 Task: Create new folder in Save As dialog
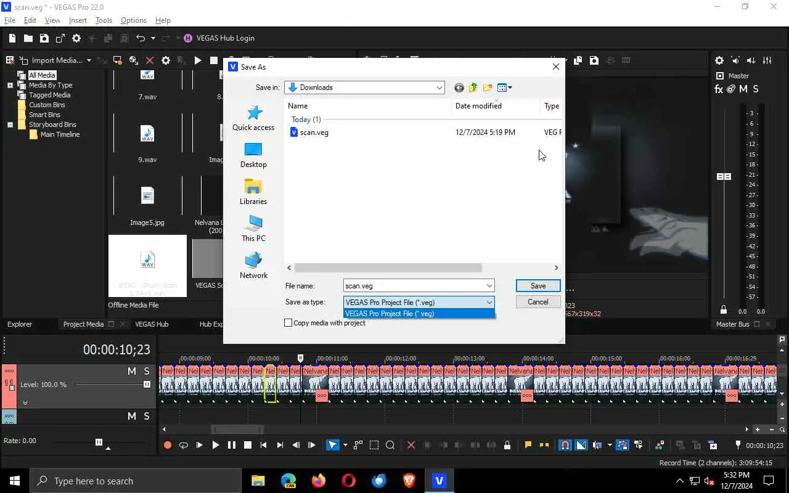pyautogui.click(x=488, y=88)
